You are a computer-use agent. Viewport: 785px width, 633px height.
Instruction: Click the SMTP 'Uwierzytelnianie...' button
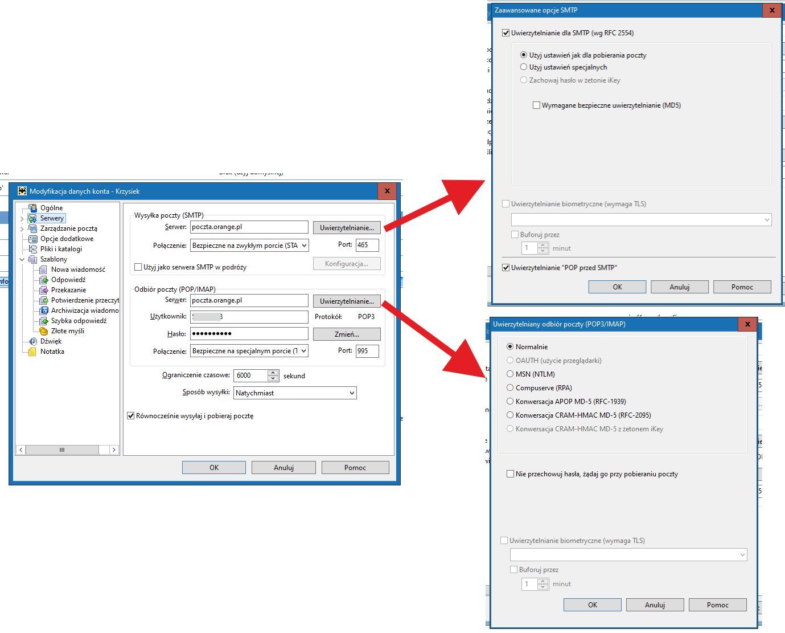coord(346,228)
